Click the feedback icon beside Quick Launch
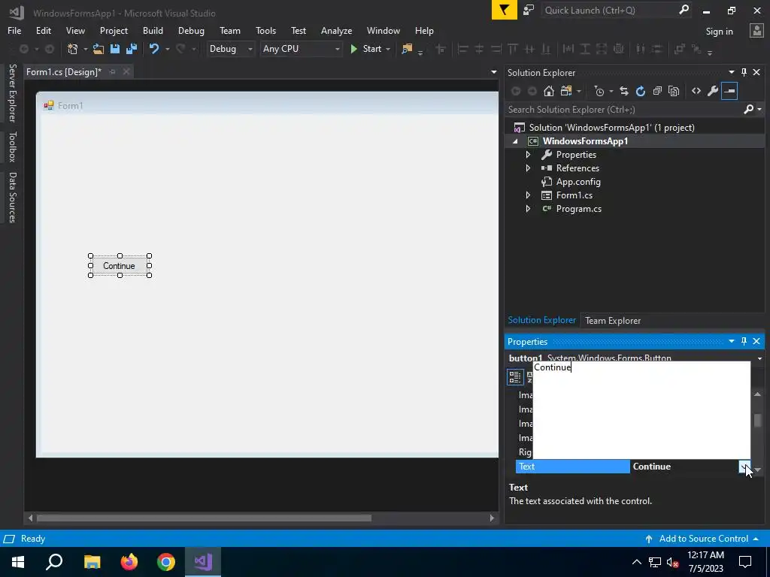Viewport: 770px width, 577px height. click(529, 11)
